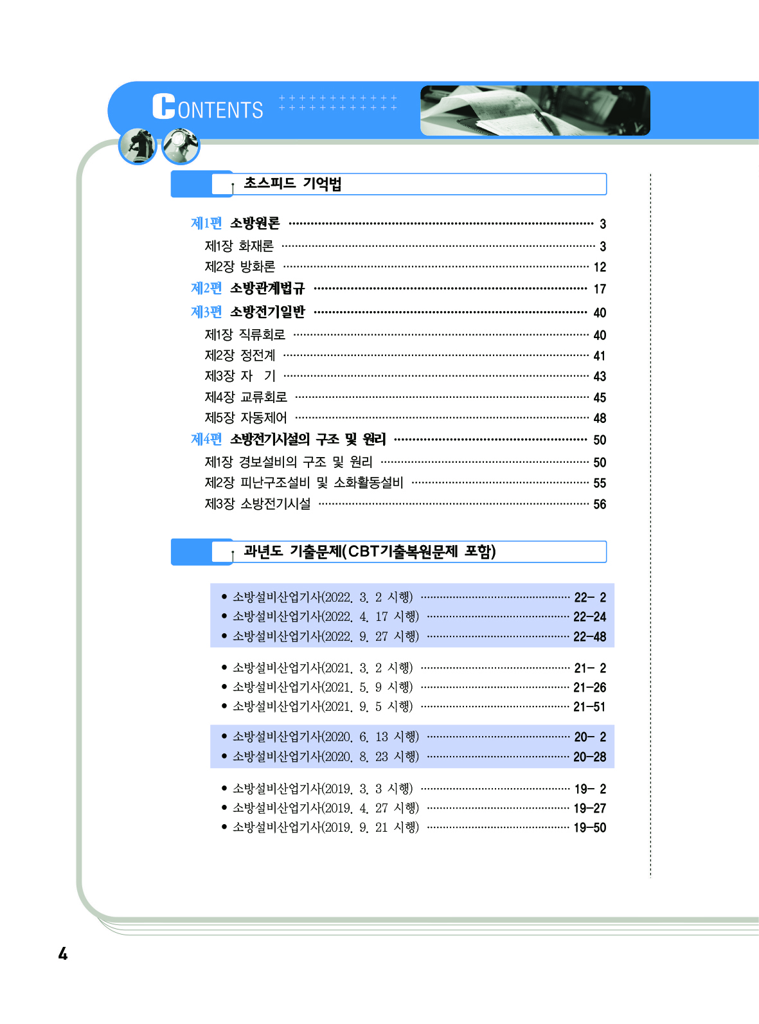This screenshot has width=759, height=1024.
Task: Open 제1장 직류회로 entry
Action: (x=406, y=335)
